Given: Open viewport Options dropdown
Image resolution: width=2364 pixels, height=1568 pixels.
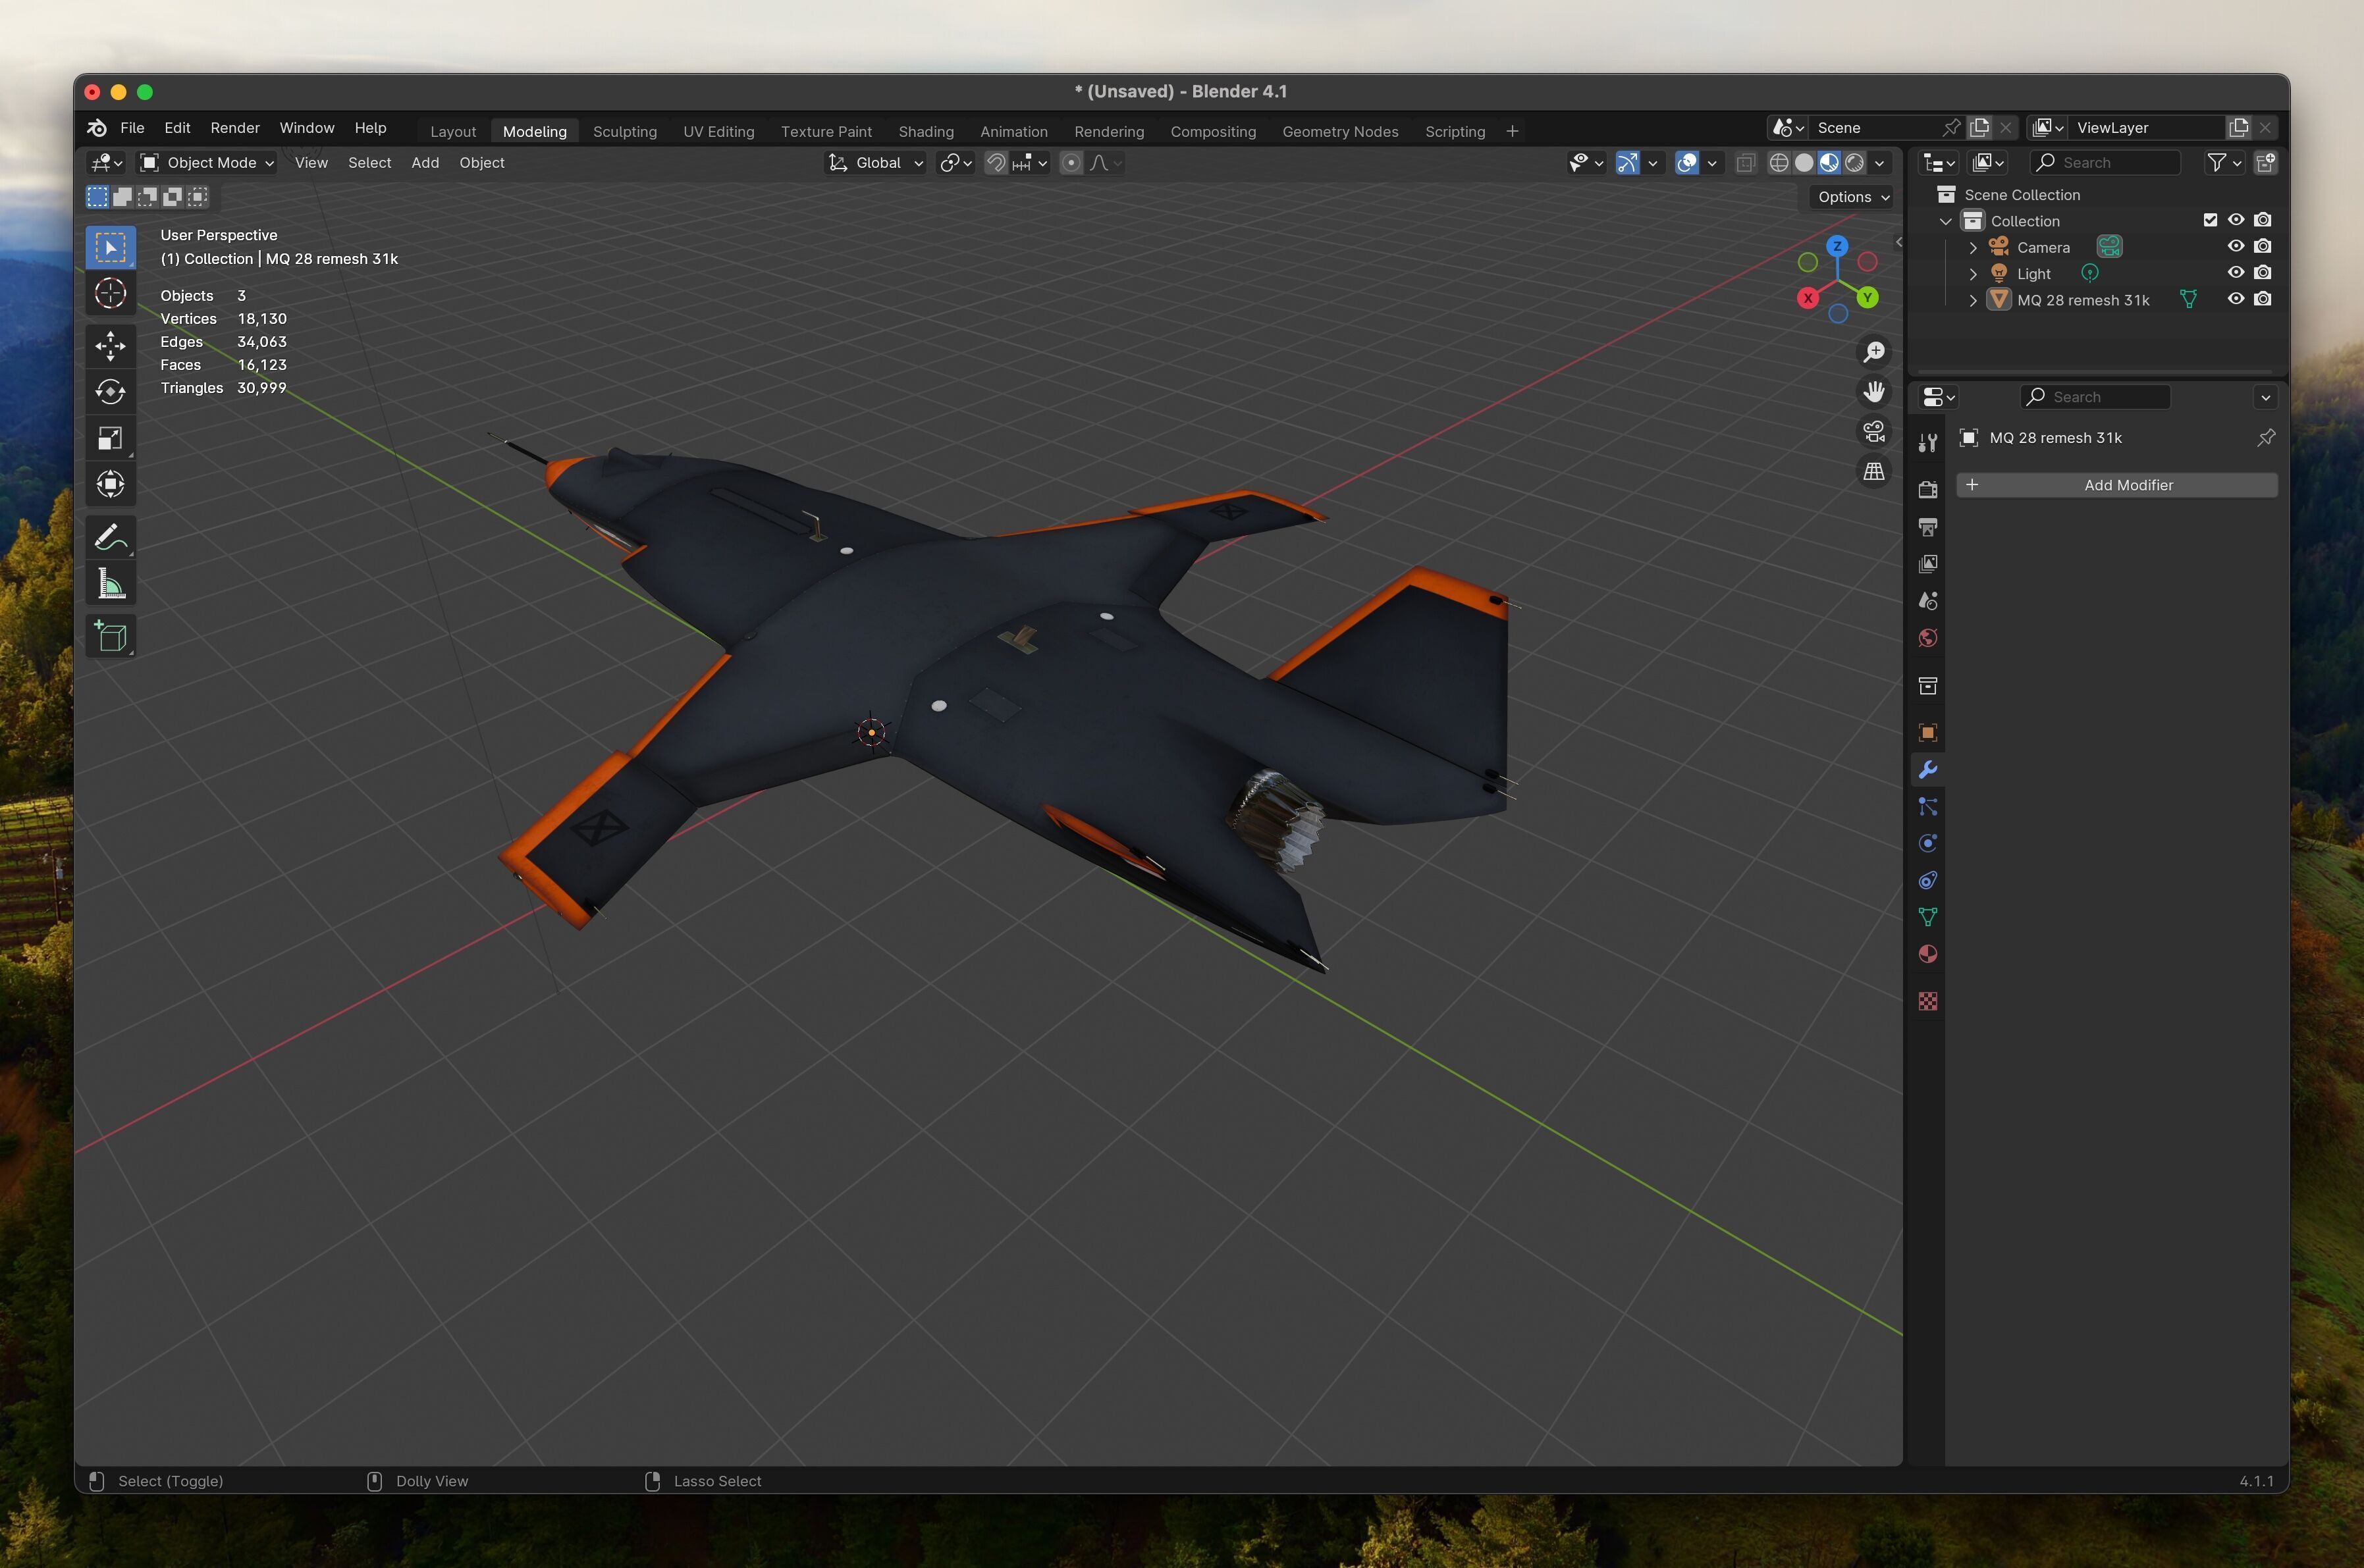Looking at the screenshot, I should coord(1853,197).
